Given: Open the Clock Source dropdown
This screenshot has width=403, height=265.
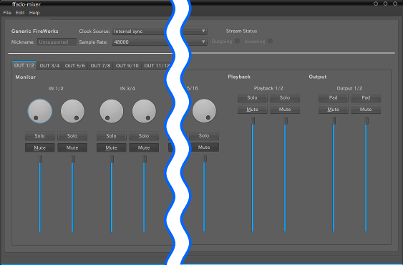Looking at the screenshot, I should coord(160,31).
